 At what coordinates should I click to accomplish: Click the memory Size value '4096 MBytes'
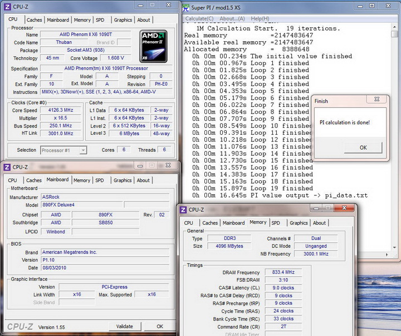pyautogui.click(x=229, y=246)
